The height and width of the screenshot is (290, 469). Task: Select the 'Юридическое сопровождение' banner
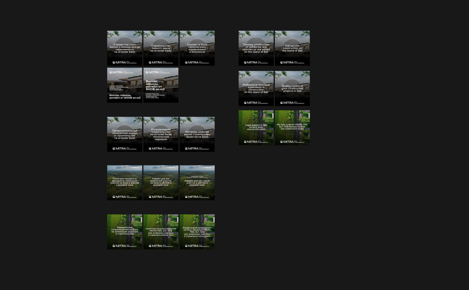[x=125, y=232]
